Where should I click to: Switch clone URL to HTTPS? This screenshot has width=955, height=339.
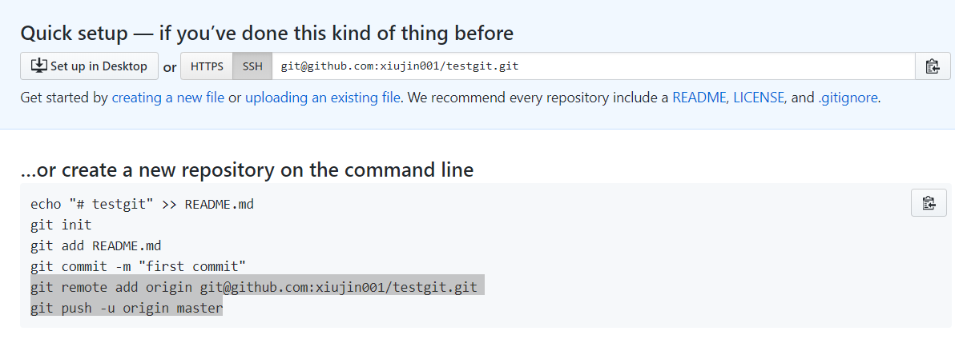[x=207, y=66]
